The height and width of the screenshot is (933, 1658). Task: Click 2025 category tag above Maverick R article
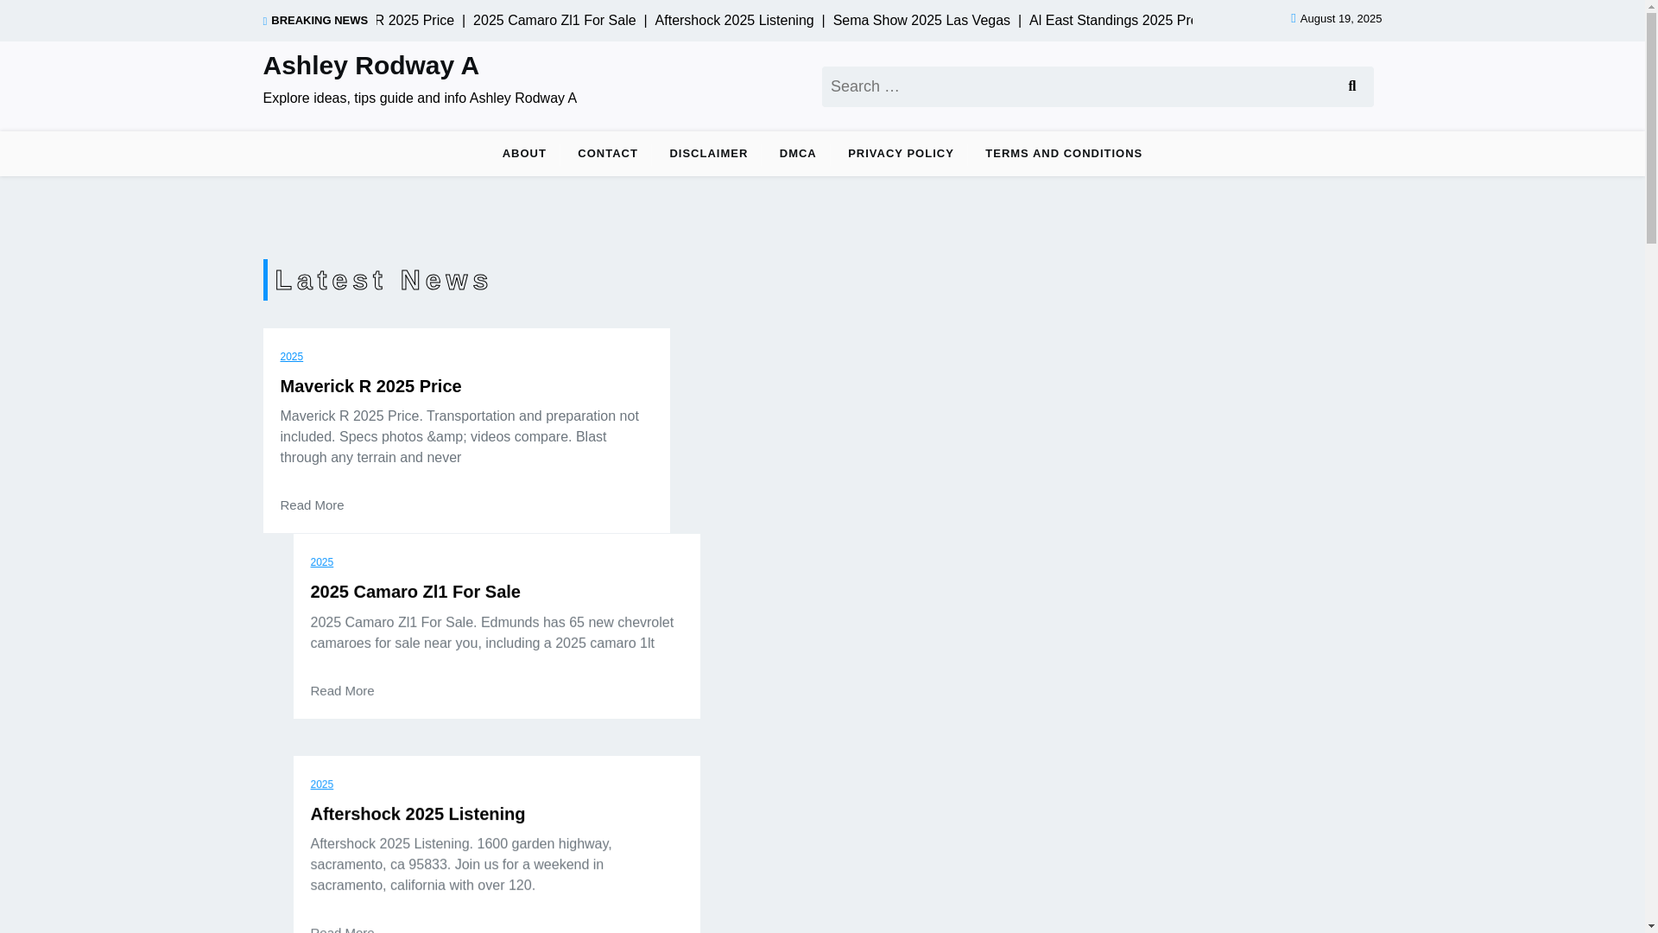click(x=292, y=357)
